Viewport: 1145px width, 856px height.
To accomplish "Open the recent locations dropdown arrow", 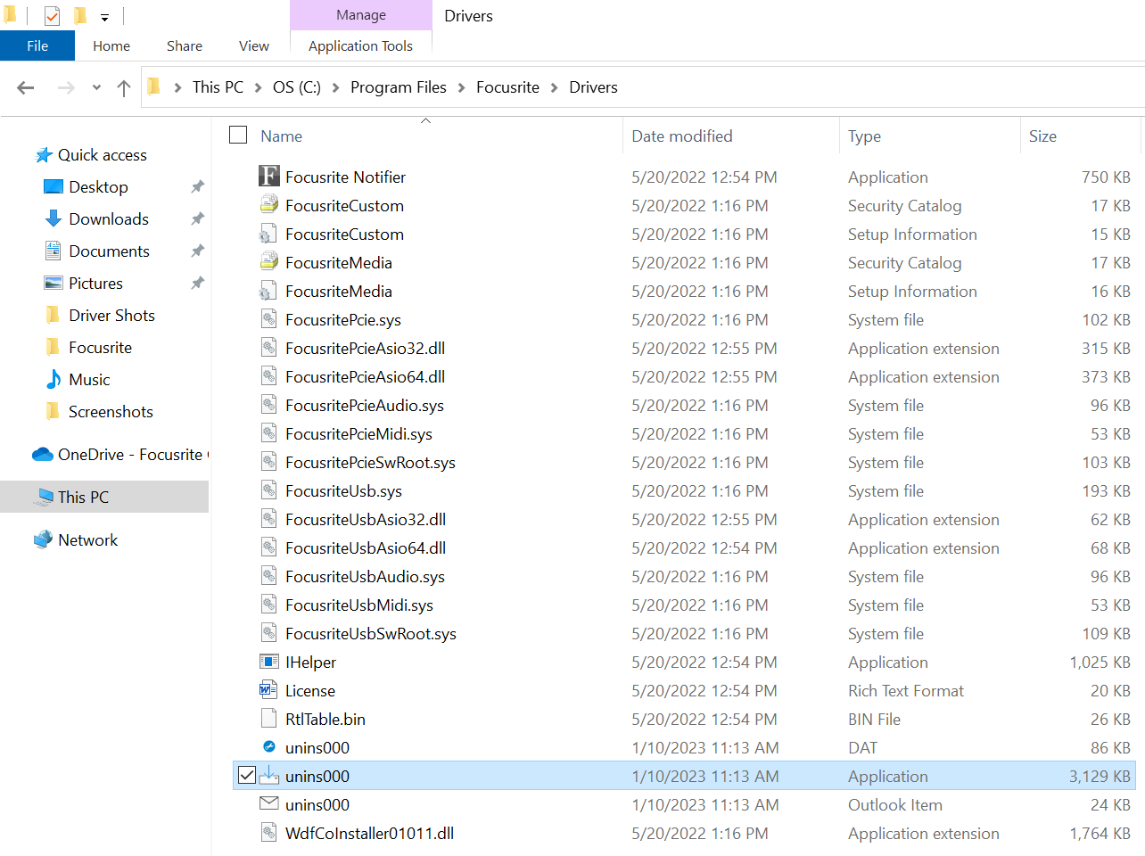I will coord(96,87).
